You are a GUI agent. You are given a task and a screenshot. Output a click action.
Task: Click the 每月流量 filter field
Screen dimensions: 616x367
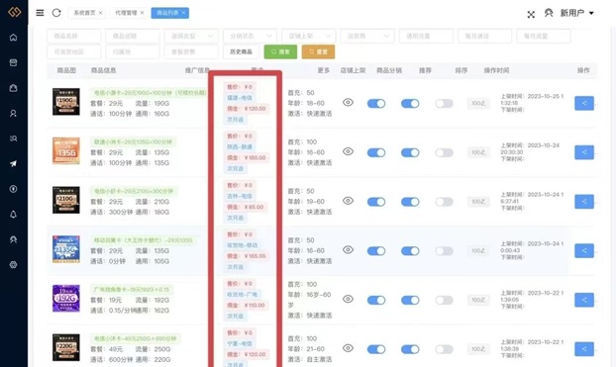[x=544, y=37]
